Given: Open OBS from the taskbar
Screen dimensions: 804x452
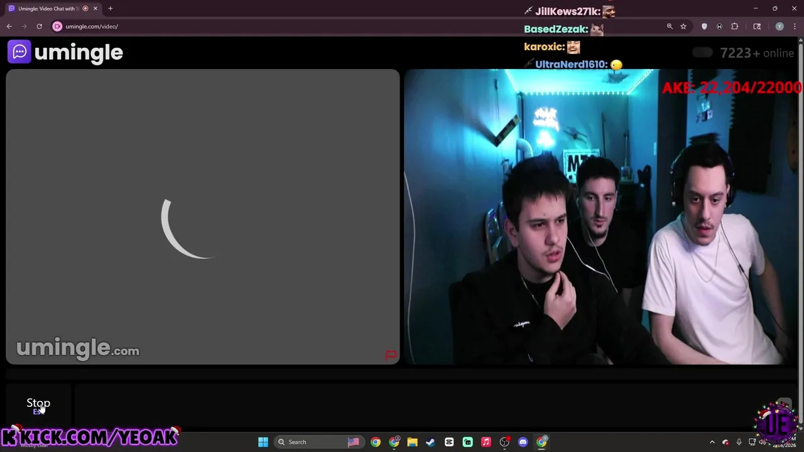Looking at the screenshot, I should tap(504, 442).
